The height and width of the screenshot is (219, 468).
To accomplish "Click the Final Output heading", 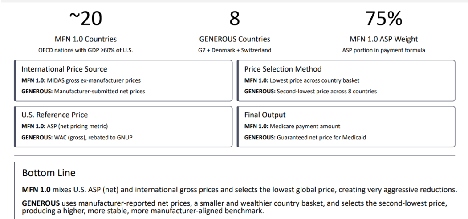I will click(265, 115).
